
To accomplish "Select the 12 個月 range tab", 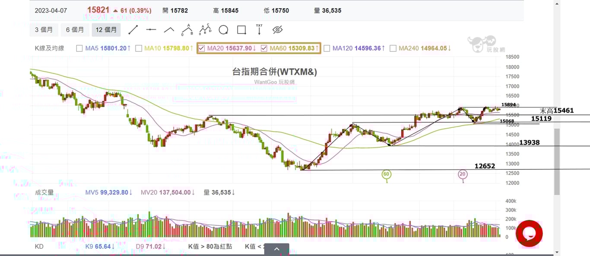I will click(x=106, y=30).
